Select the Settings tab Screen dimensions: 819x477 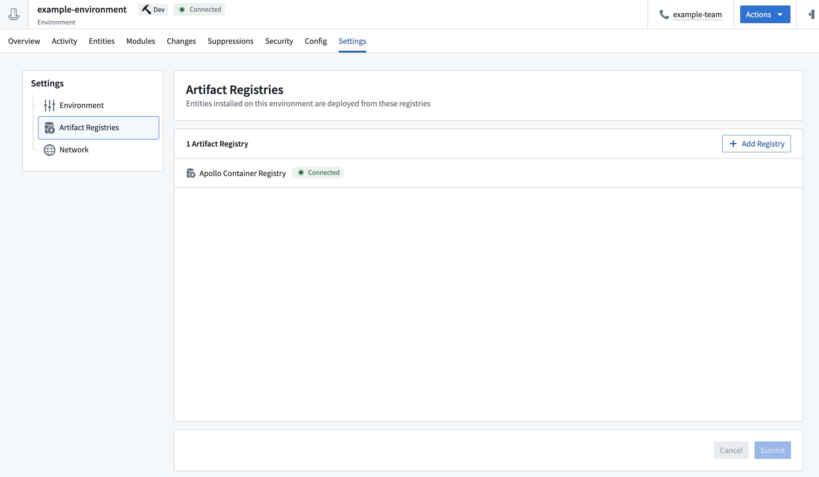pyautogui.click(x=352, y=40)
